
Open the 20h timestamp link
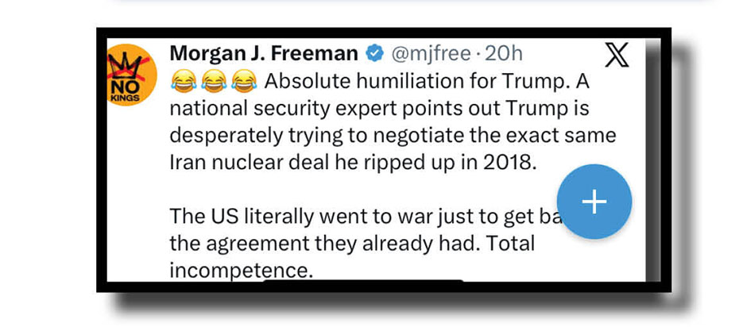point(503,54)
